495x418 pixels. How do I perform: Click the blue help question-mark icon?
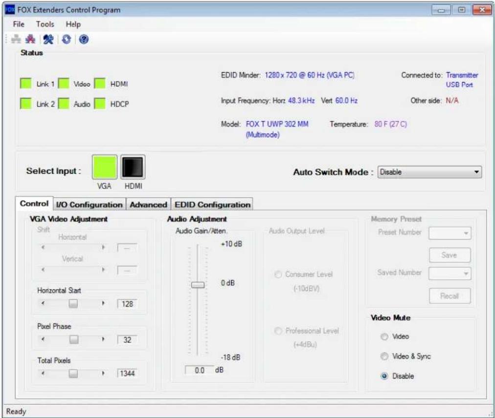coord(84,39)
